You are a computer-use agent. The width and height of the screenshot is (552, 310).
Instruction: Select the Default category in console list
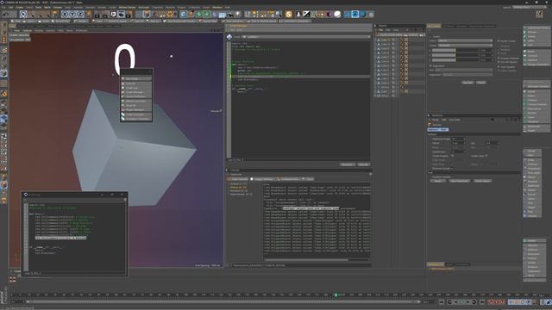238,183
